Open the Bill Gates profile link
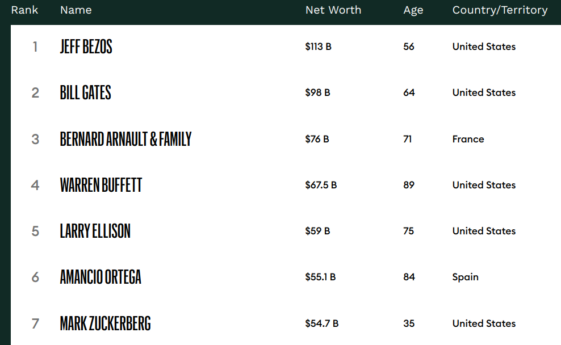The width and height of the screenshot is (561, 345). pyautogui.click(x=85, y=92)
